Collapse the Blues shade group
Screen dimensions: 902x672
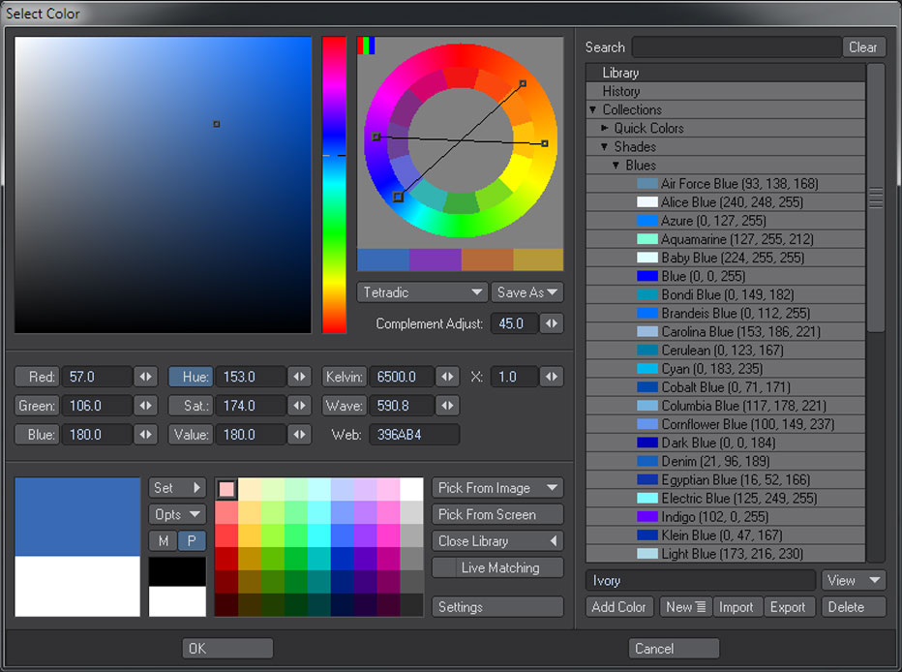[616, 166]
